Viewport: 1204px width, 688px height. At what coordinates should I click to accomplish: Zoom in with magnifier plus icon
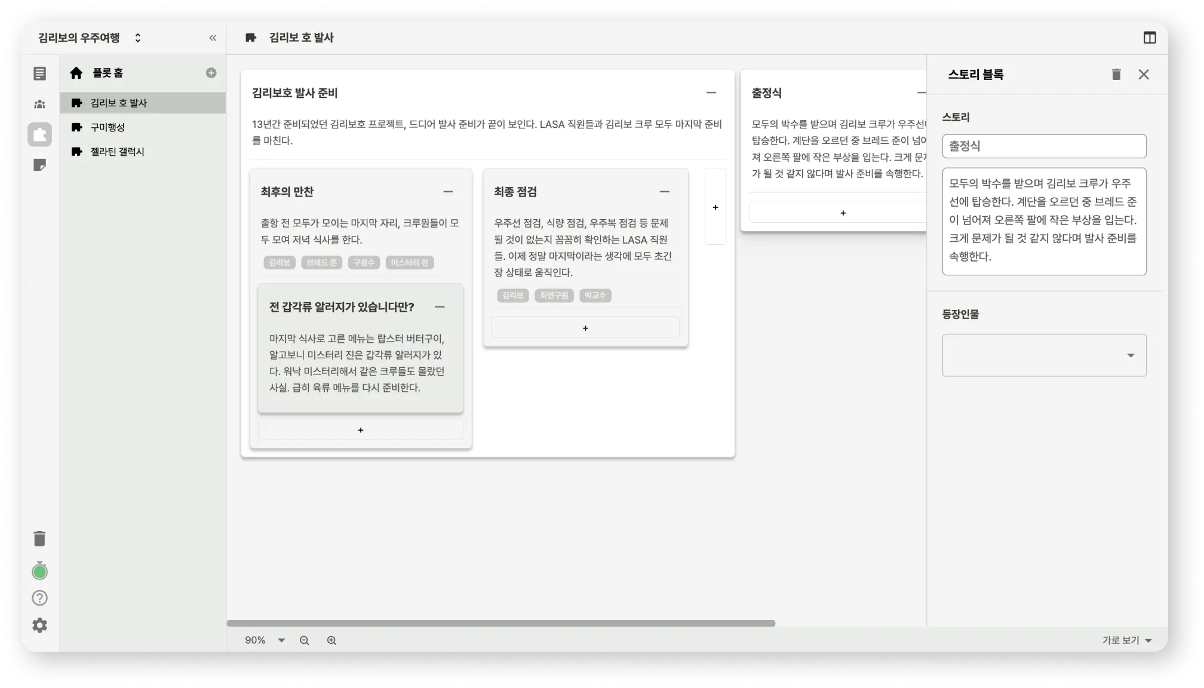331,640
